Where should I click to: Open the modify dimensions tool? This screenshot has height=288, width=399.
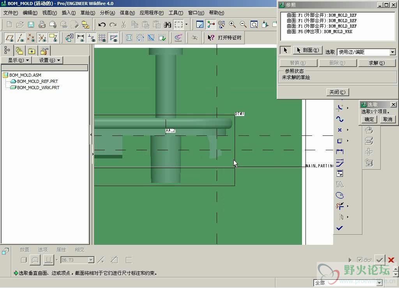click(x=340, y=163)
